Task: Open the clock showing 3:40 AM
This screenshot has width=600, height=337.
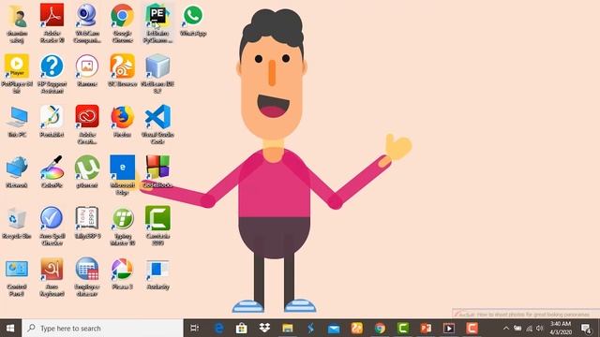Action: (561, 329)
